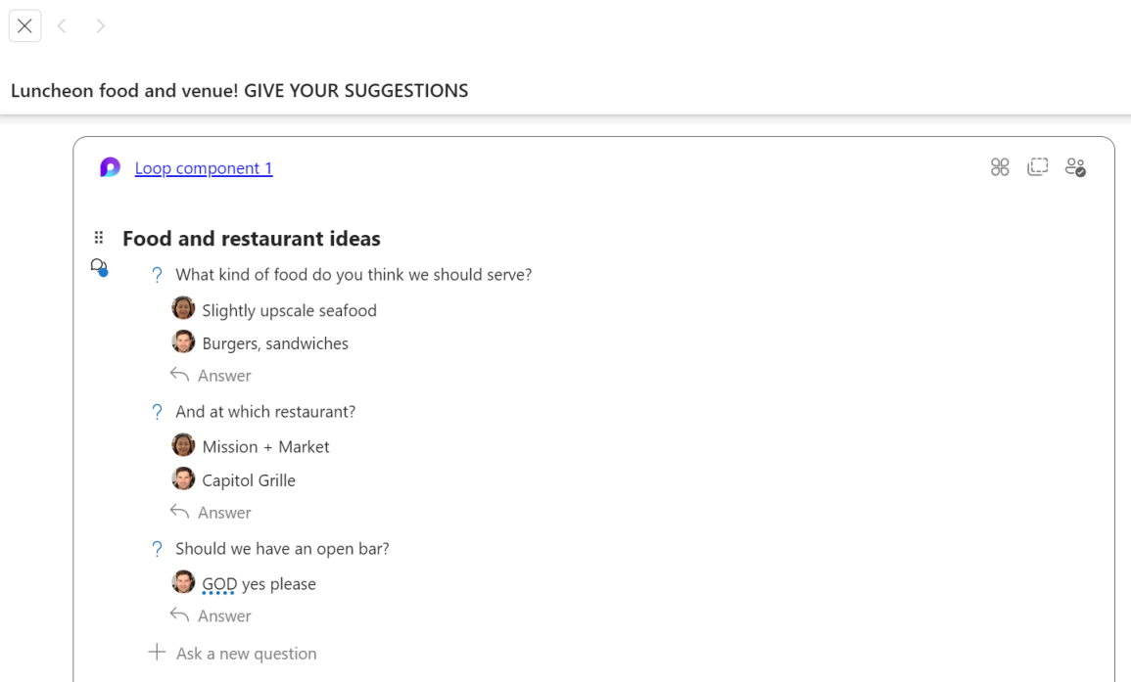1131x682 pixels.
Task: Answer the food question
Action: click(223, 376)
